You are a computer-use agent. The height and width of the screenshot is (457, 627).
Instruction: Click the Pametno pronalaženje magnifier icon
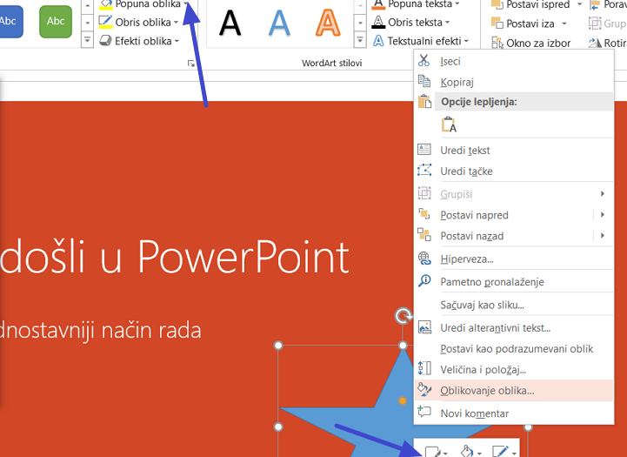pos(424,281)
